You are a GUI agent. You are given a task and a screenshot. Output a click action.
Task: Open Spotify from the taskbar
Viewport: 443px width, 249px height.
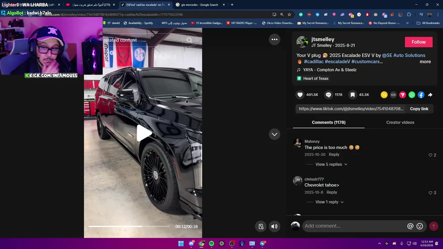[211, 244]
